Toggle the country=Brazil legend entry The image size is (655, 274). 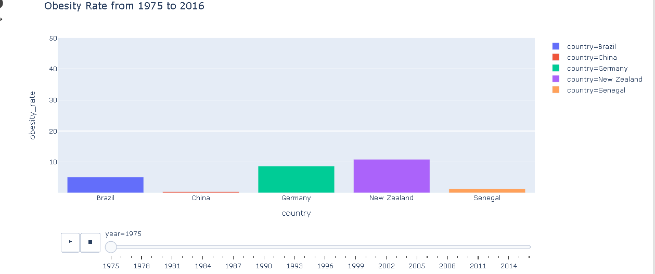(591, 47)
